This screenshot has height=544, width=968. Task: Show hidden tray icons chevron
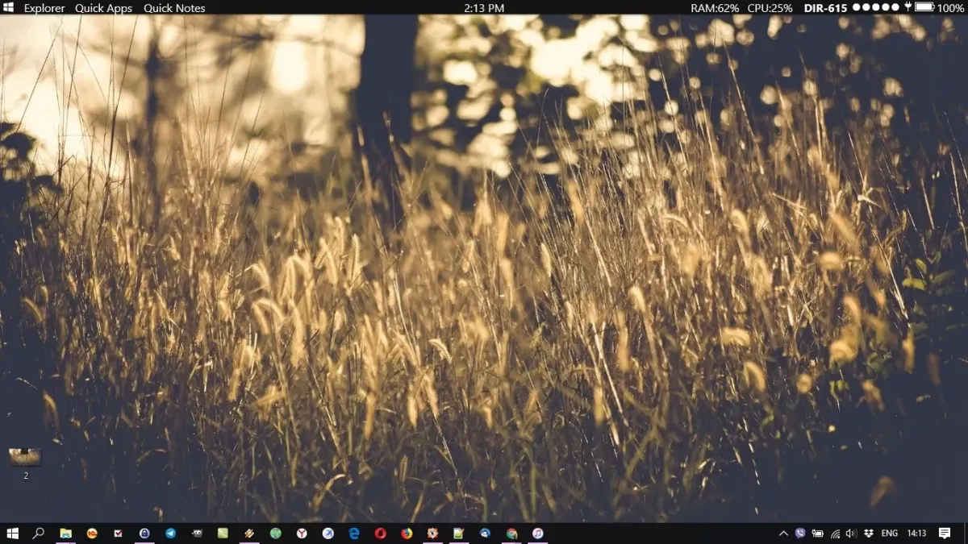point(783,533)
